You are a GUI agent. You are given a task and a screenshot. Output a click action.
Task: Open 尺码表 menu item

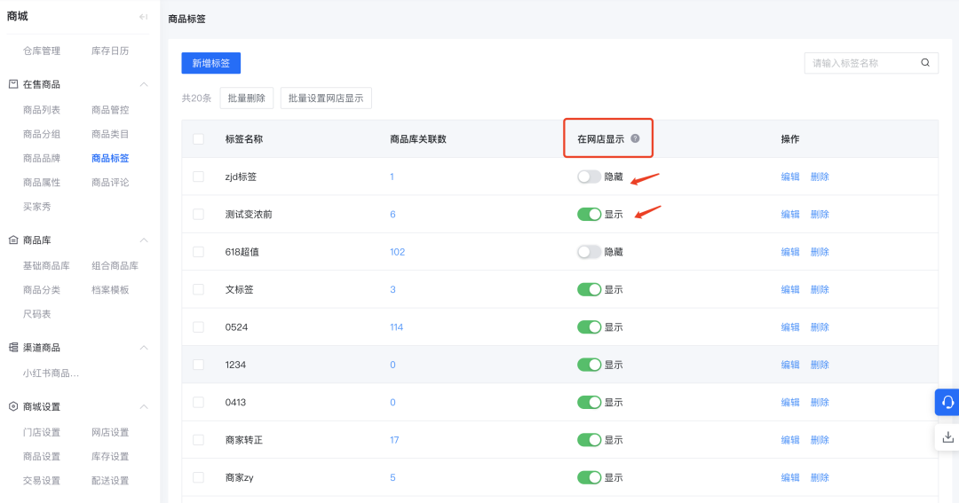point(36,314)
